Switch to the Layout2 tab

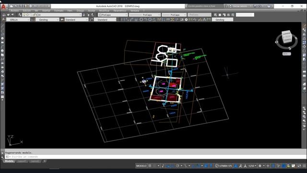coord(35,161)
